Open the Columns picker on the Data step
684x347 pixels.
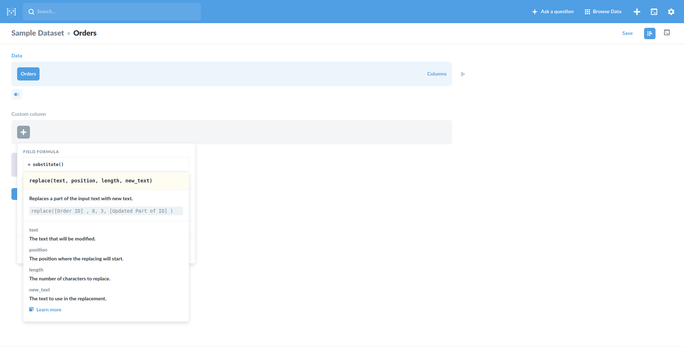pyautogui.click(x=437, y=74)
